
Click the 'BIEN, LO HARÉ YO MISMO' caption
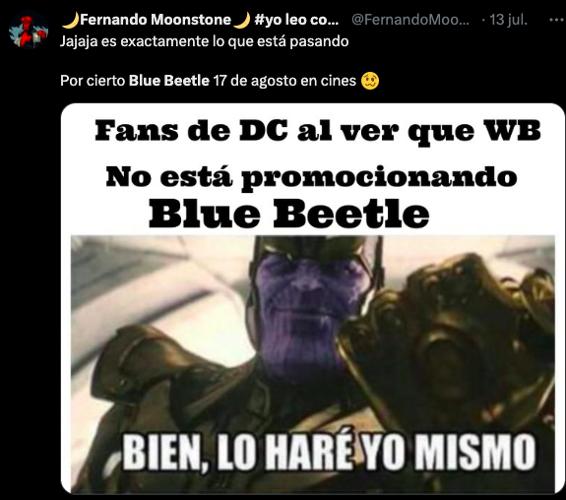point(329,453)
